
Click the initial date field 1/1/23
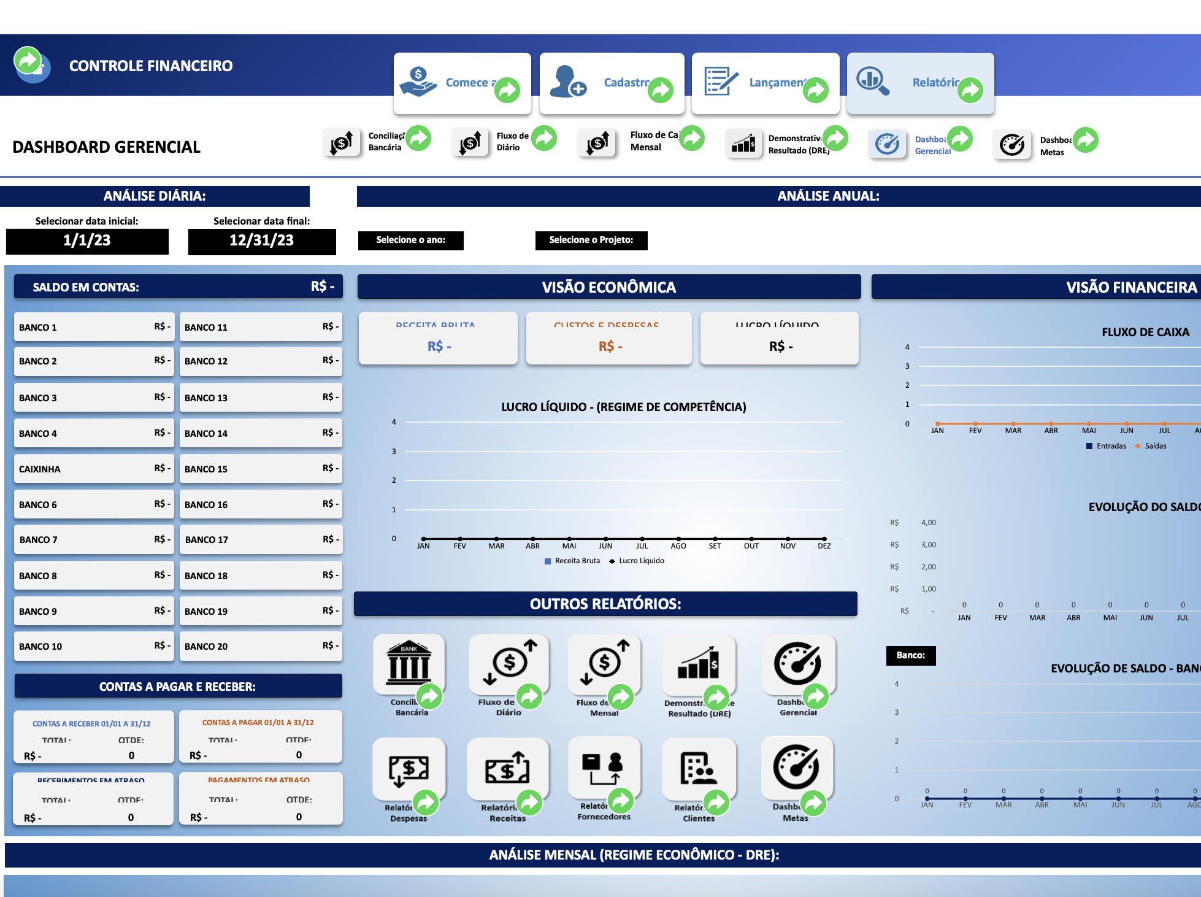(x=87, y=241)
